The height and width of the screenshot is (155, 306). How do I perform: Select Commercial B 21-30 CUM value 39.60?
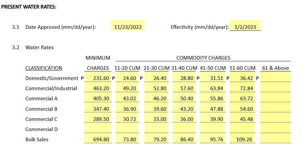[x=156, y=107]
